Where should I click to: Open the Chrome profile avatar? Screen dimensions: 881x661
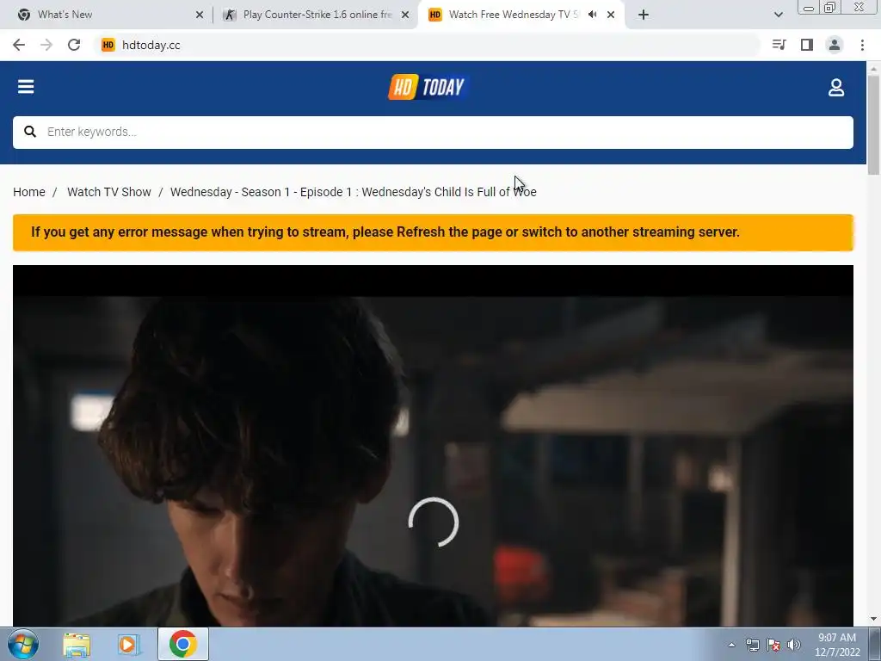[835, 45]
